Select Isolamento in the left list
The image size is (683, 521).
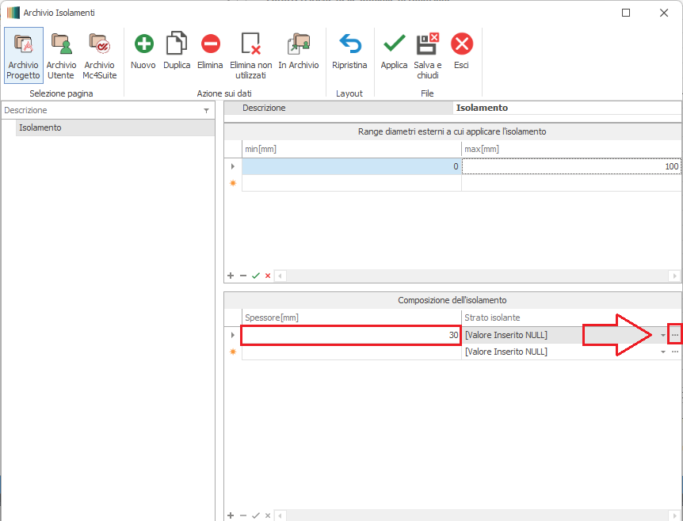click(40, 127)
